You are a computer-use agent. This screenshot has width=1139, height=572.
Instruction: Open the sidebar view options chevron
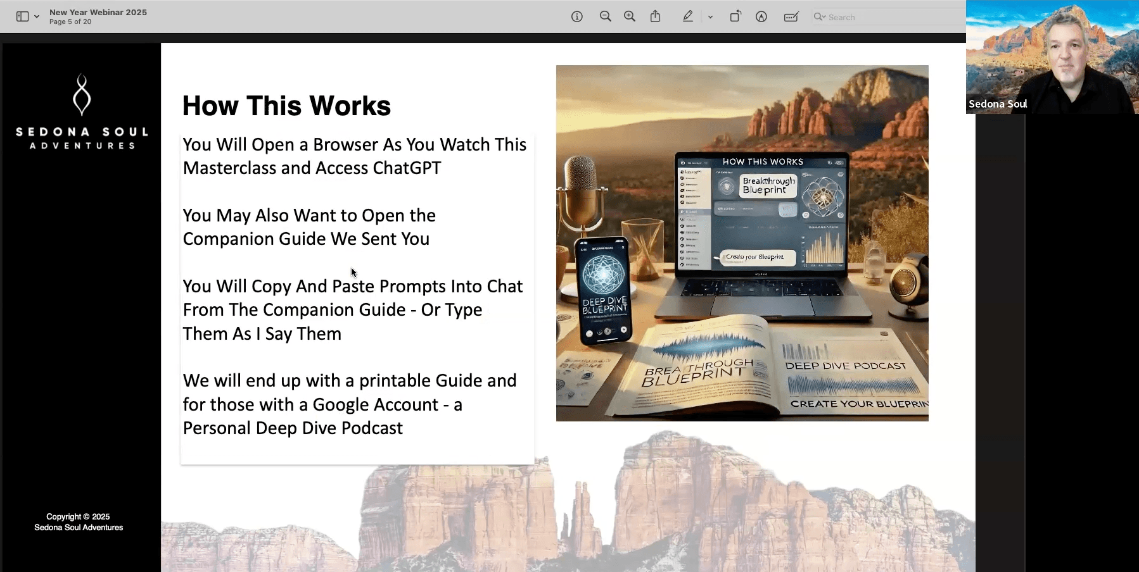(x=37, y=16)
